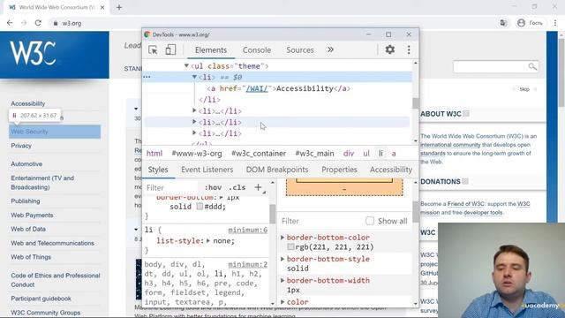
Task: Click the W3C logo
Action: 33,53
